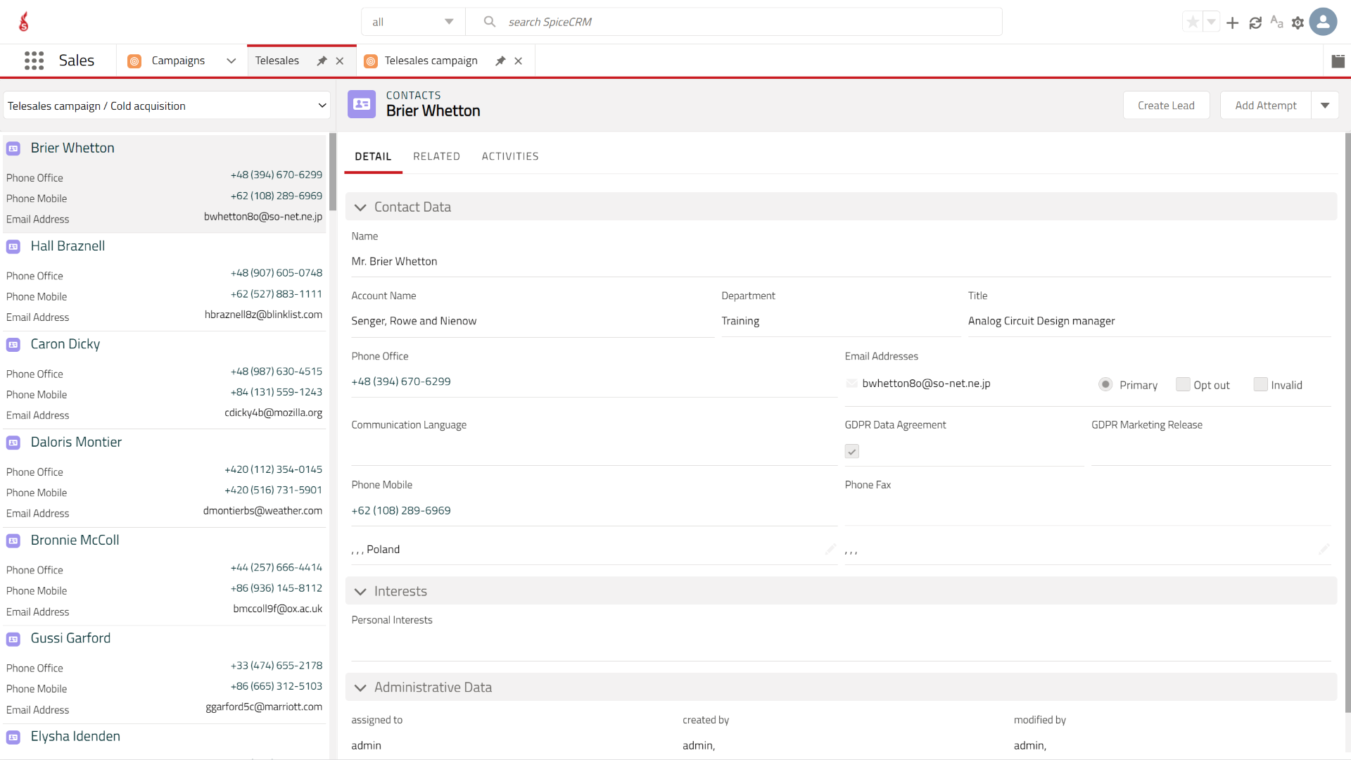Screen dimensions: 1351x760
Task: Toggle the Invalid email checkbox
Action: 1260,384
